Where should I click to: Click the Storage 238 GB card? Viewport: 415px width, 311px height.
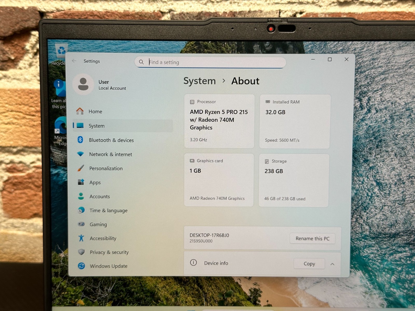294,180
